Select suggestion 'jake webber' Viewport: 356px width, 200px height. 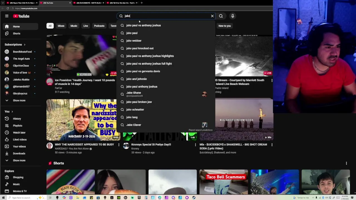[x=166, y=41]
